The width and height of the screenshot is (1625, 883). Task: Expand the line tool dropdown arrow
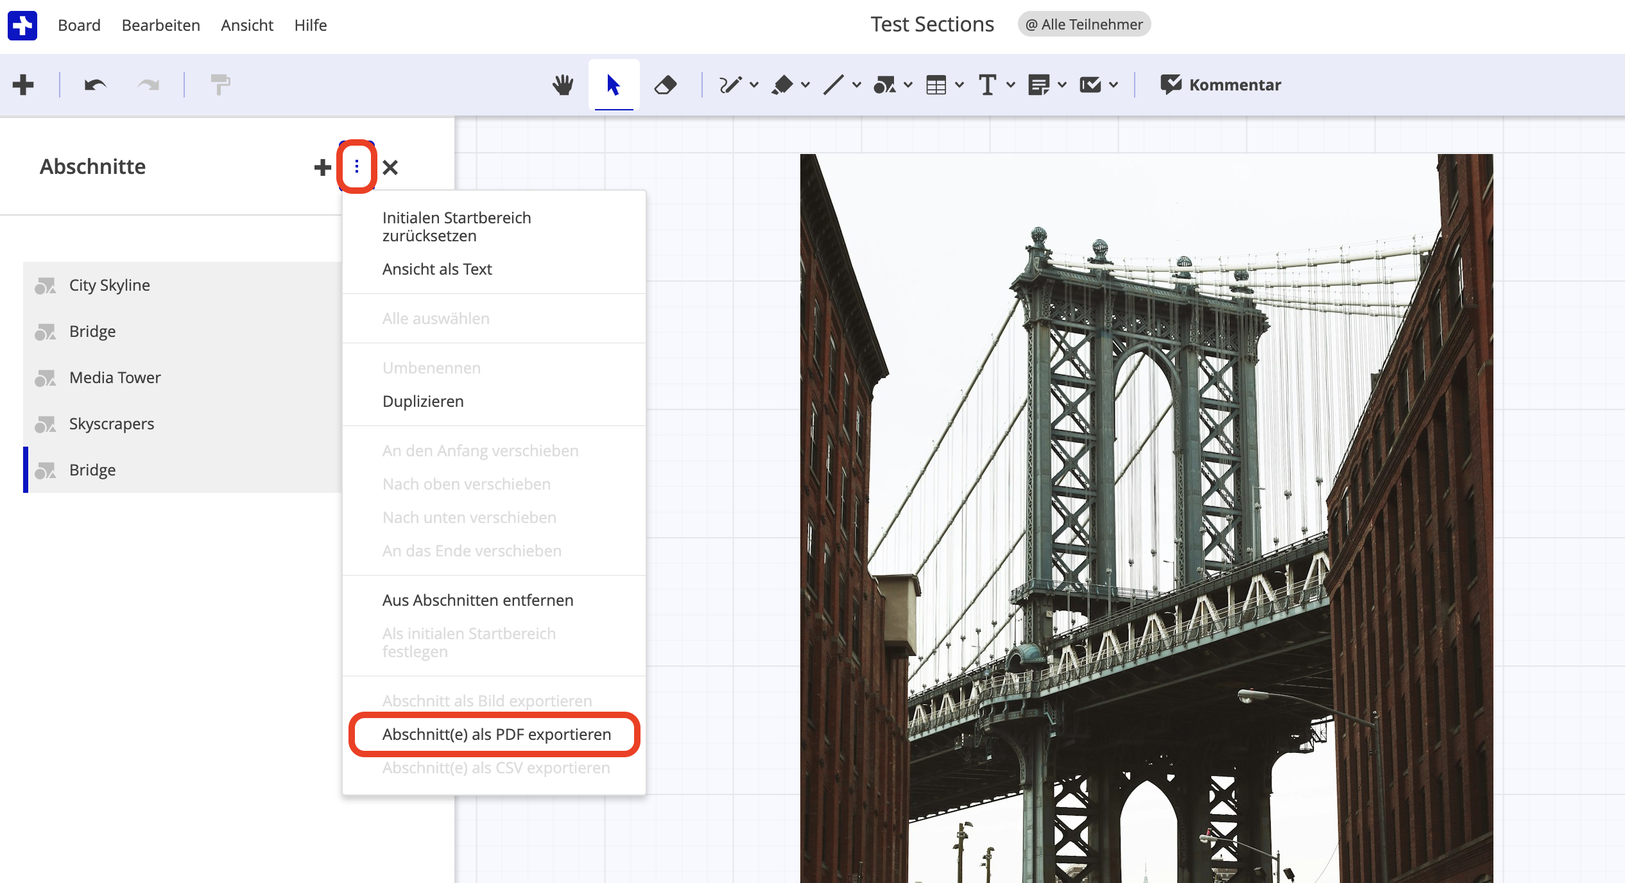(x=857, y=85)
